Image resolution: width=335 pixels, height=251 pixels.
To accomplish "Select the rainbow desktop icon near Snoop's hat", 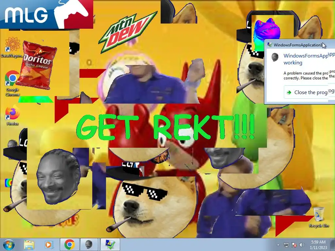I will point(9,183).
